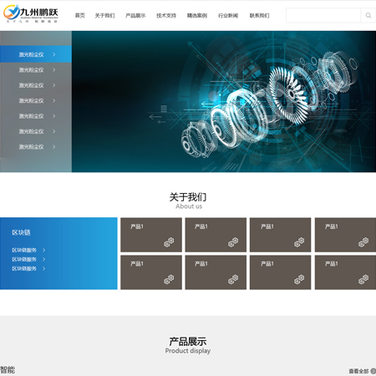Go to the 首页 menu item

click(x=80, y=15)
